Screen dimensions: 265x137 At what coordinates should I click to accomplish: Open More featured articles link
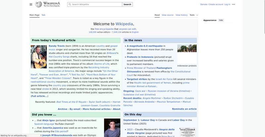click(x=96, y=109)
